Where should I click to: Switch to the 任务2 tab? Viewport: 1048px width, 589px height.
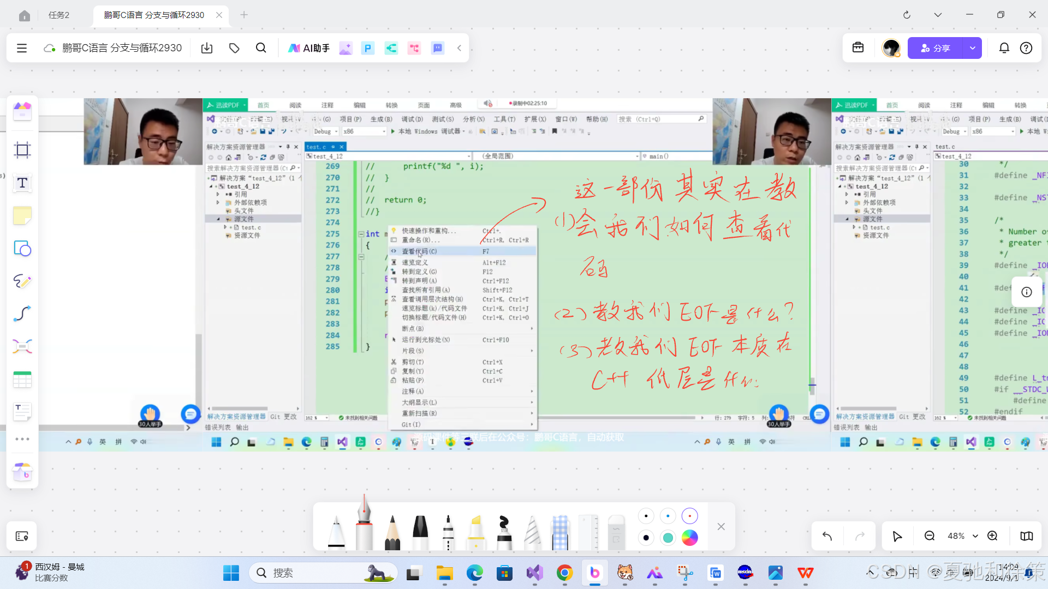pos(59,15)
